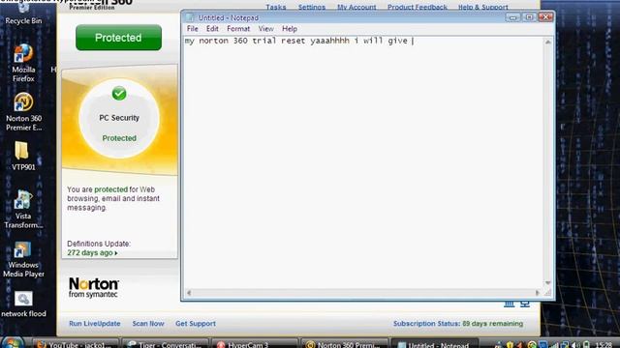Switch to HyperCam 3 taskbar button

(255, 343)
